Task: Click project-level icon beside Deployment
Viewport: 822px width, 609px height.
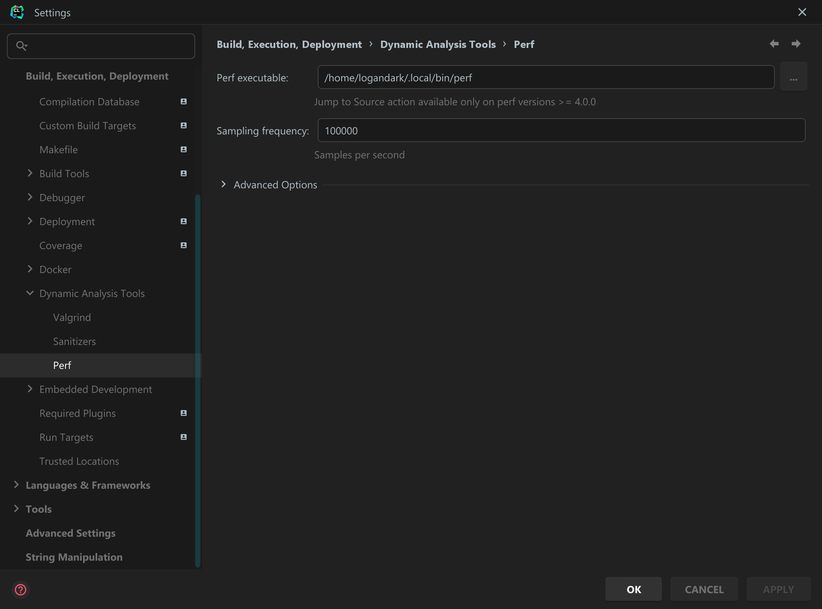Action: tap(184, 221)
